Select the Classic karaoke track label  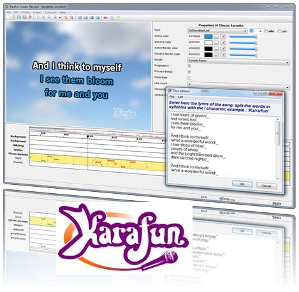(18, 154)
